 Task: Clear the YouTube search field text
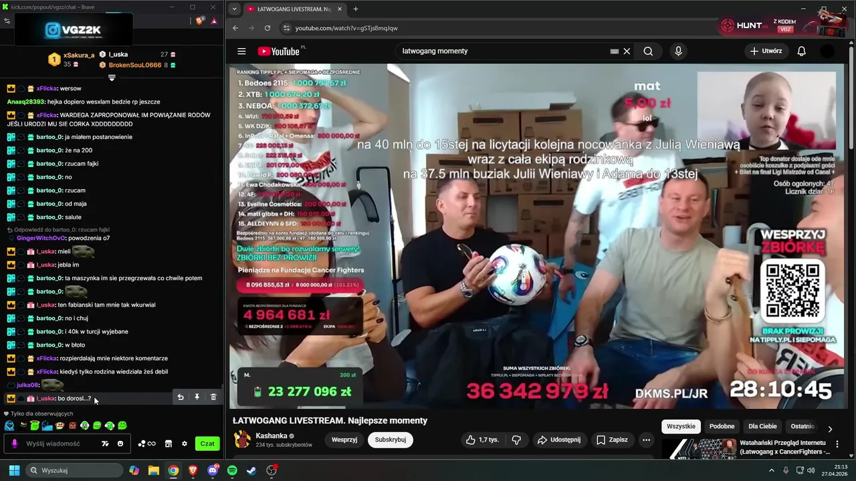click(627, 51)
